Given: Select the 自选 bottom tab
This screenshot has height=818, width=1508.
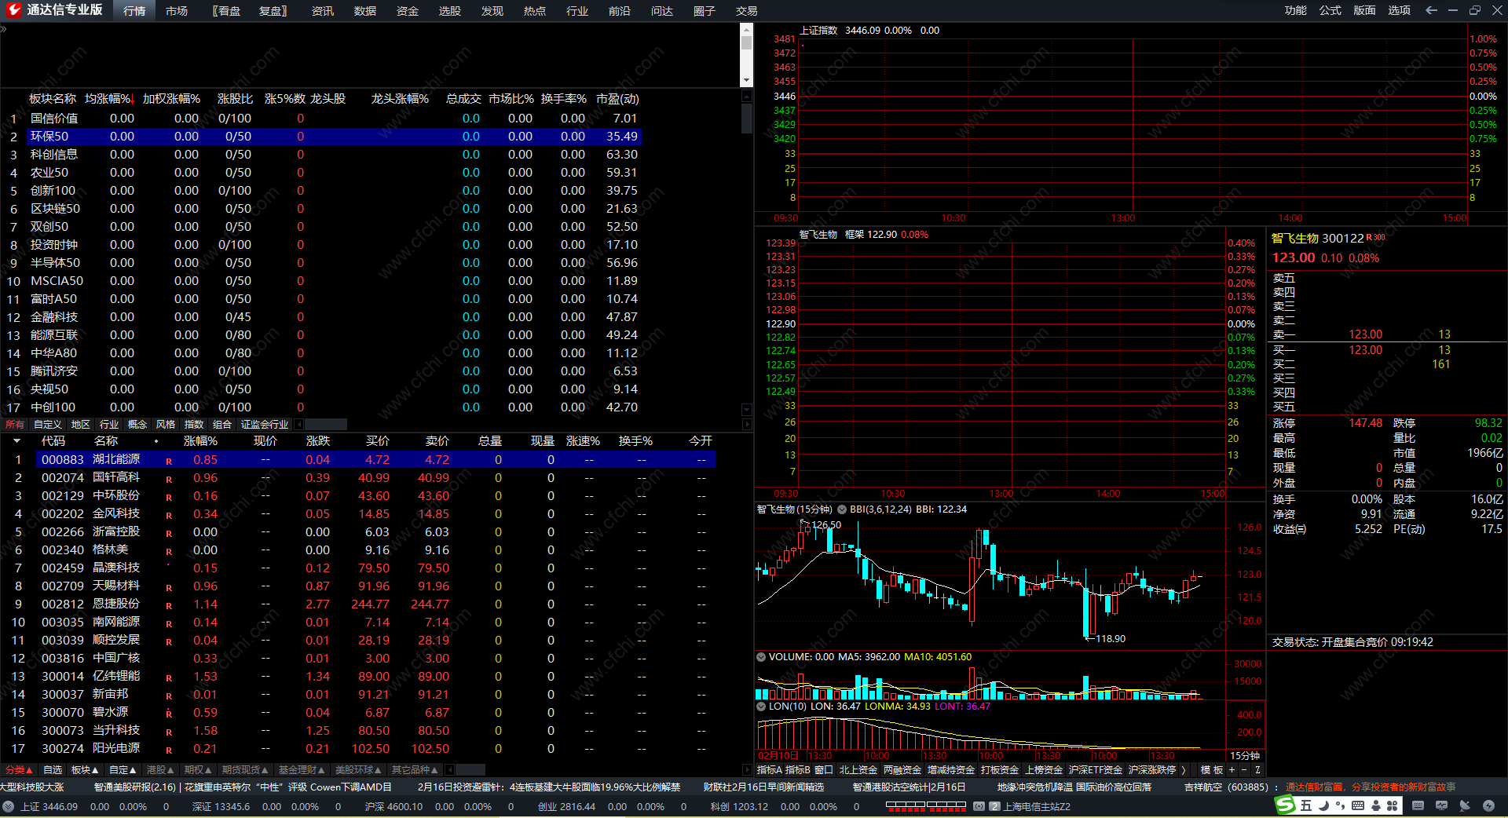Looking at the screenshot, I should (53, 770).
